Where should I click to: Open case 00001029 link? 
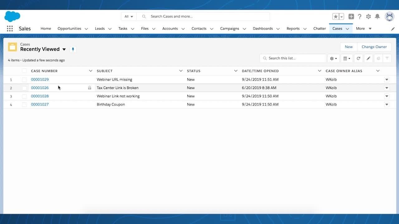point(40,80)
